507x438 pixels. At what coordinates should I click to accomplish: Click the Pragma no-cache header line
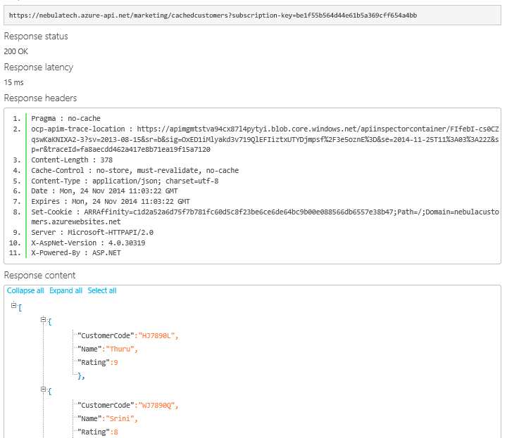[65, 119]
